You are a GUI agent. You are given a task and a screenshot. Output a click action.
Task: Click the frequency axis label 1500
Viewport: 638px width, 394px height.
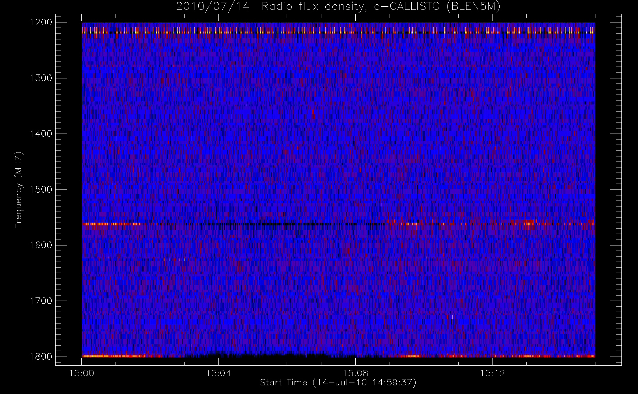tap(41, 189)
